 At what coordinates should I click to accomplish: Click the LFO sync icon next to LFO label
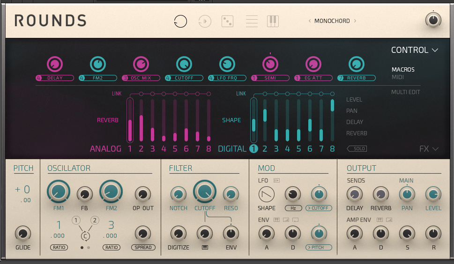pos(277,180)
